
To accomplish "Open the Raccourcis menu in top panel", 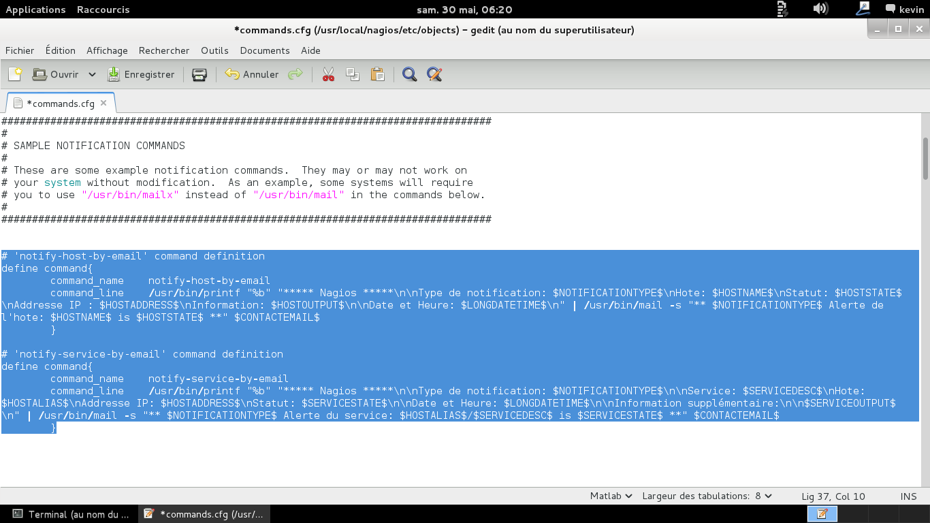I will coord(103,10).
